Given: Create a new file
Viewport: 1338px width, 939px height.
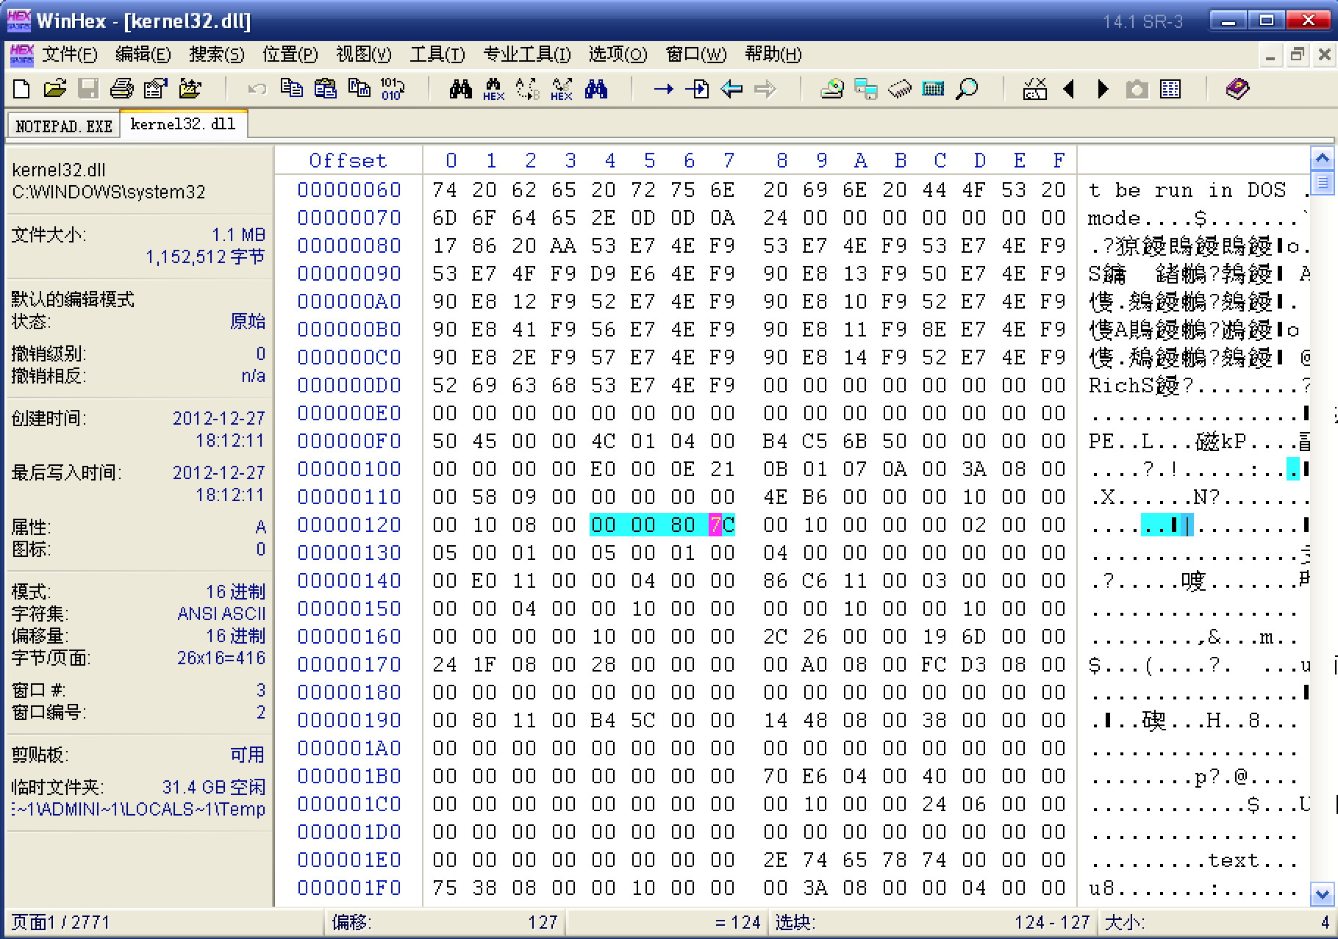Looking at the screenshot, I should click(21, 88).
